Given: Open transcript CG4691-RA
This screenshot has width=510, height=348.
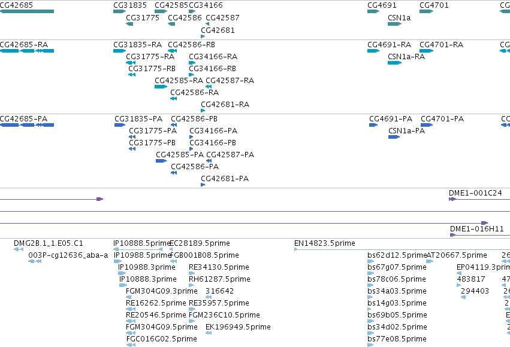Looking at the screenshot, I should (390, 44).
